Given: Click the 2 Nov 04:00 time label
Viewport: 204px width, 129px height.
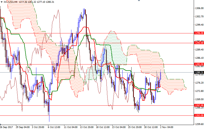Looking at the screenshot, I should [166, 127].
